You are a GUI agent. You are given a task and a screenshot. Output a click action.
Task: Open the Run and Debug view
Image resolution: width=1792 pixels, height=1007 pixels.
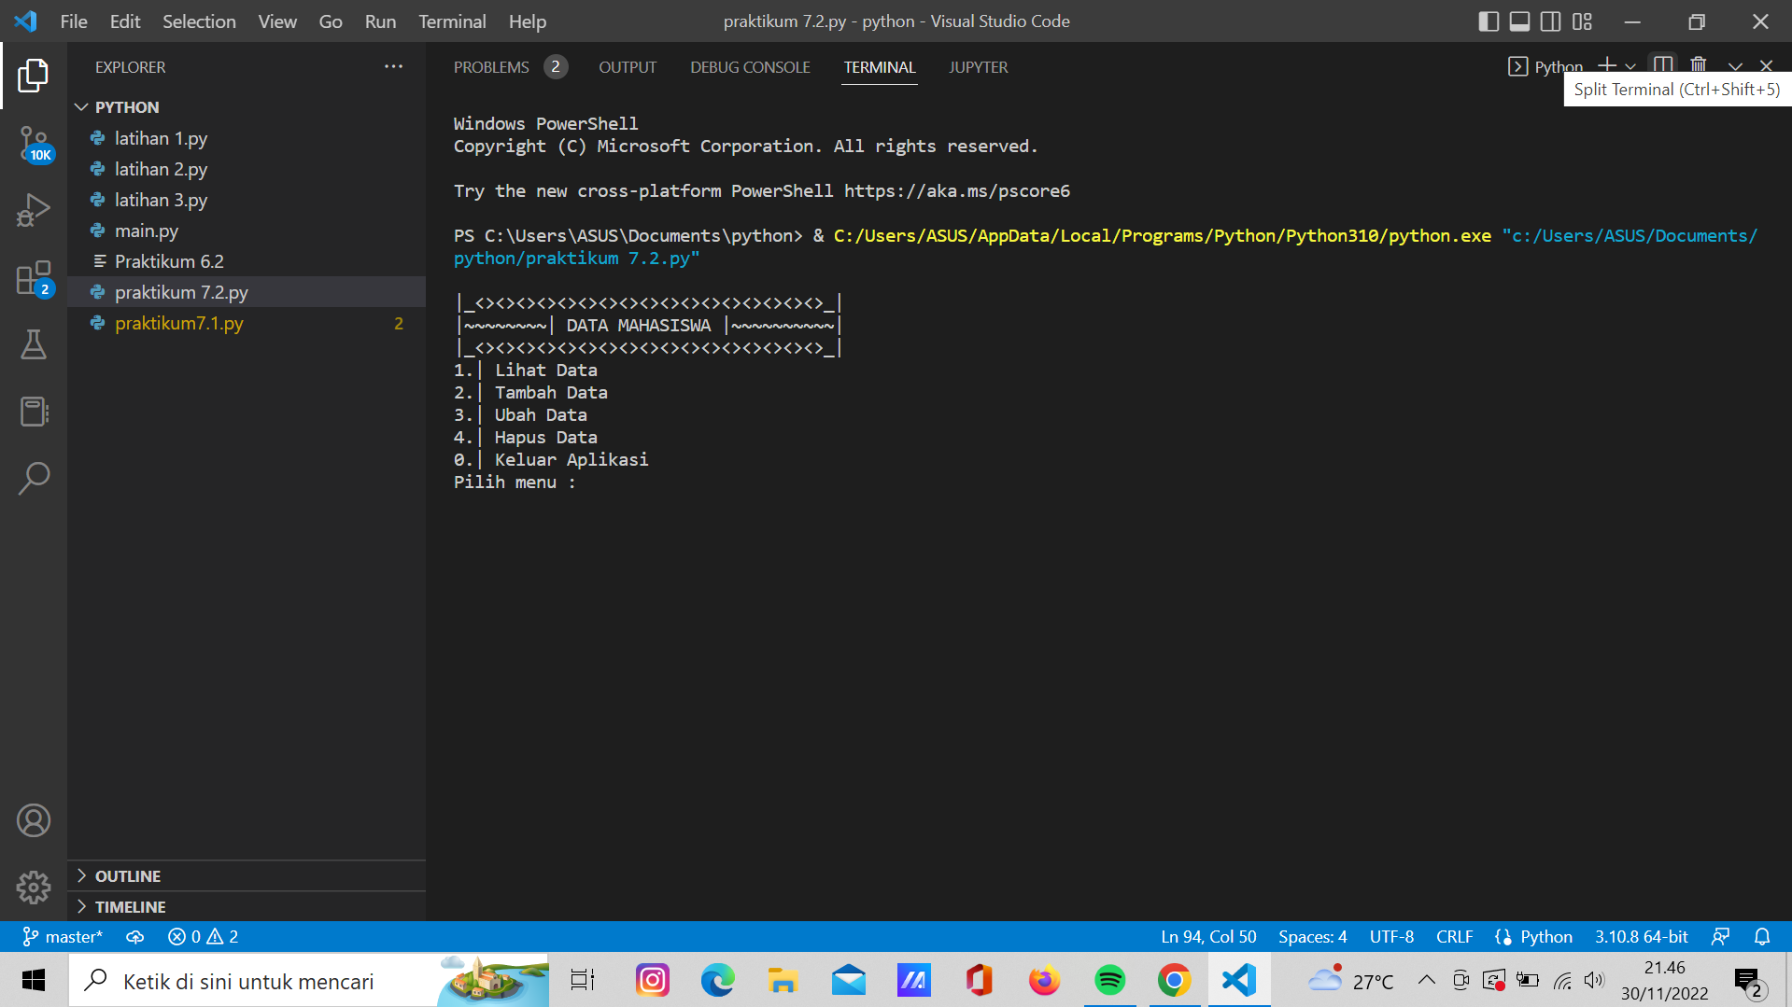coord(34,209)
